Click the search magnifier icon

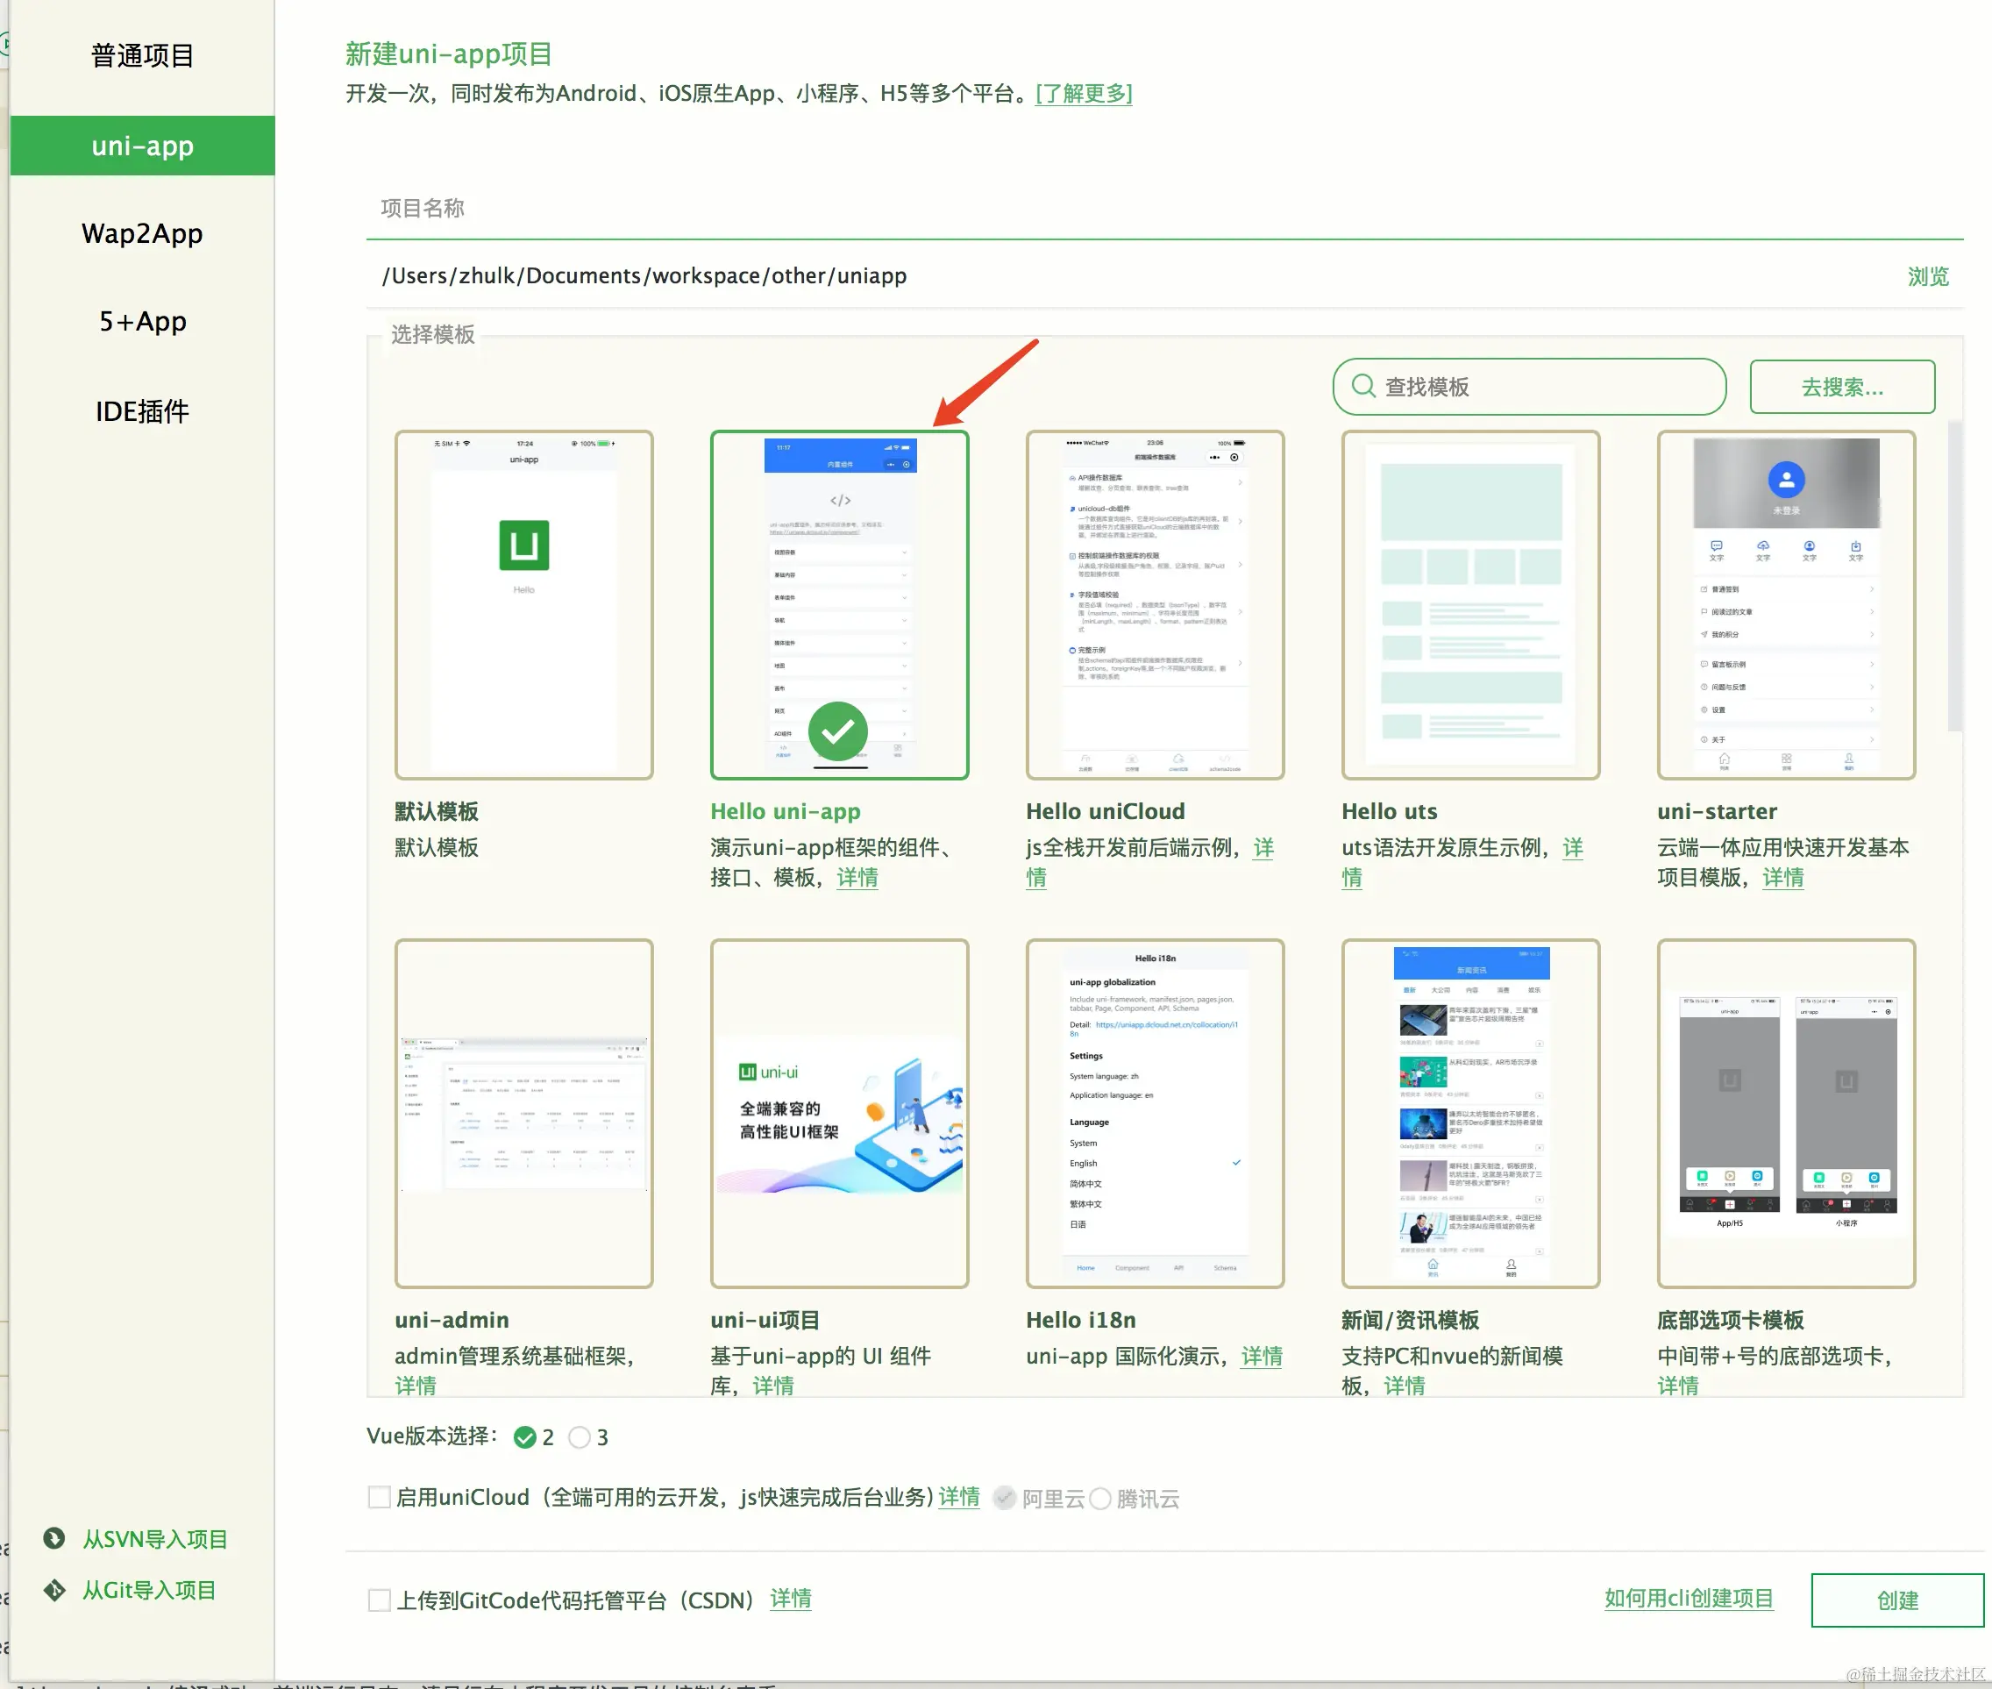click(x=1363, y=386)
